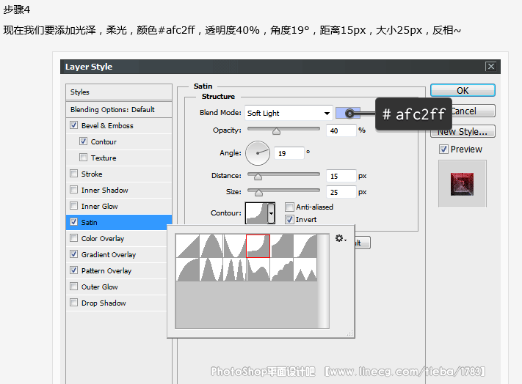Select the Ring Double contour preset
Screen dimensions: 522x384
coord(235,269)
